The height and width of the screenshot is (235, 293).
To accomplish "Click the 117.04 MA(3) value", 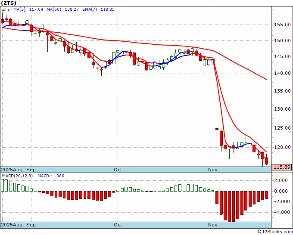I will tap(36, 9).
